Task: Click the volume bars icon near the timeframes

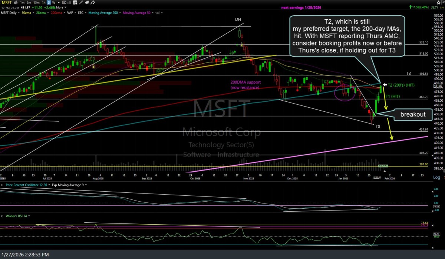Action: click(x=69, y=2)
